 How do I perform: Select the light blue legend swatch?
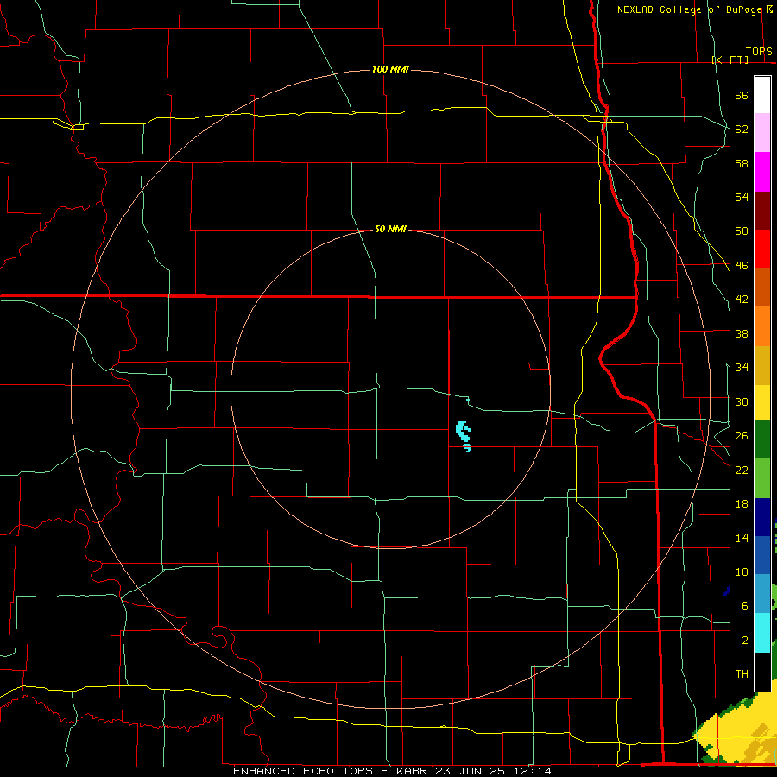click(x=762, y=594)
